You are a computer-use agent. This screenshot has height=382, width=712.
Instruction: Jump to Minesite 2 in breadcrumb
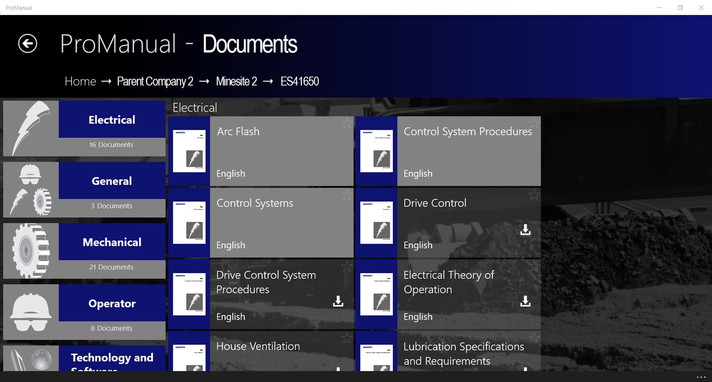[x=237, y=82]
